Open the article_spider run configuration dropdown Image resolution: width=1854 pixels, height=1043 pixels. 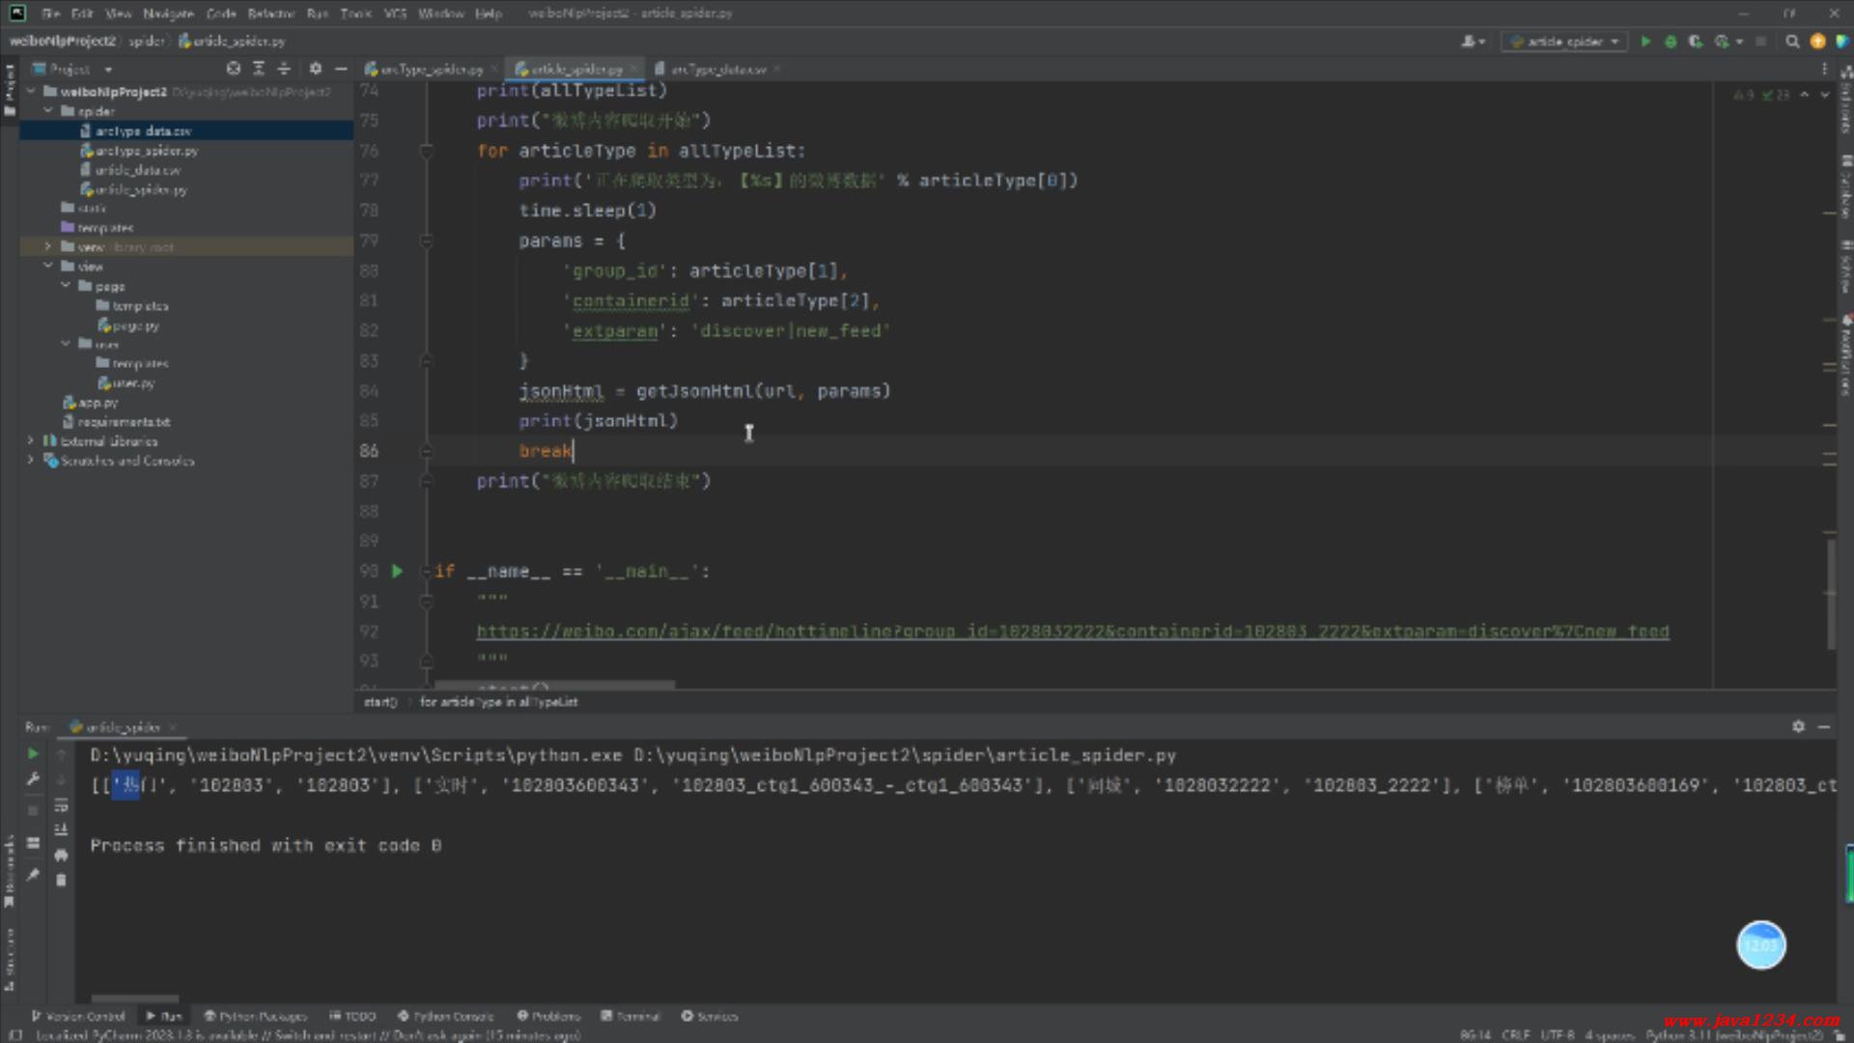1565,42
